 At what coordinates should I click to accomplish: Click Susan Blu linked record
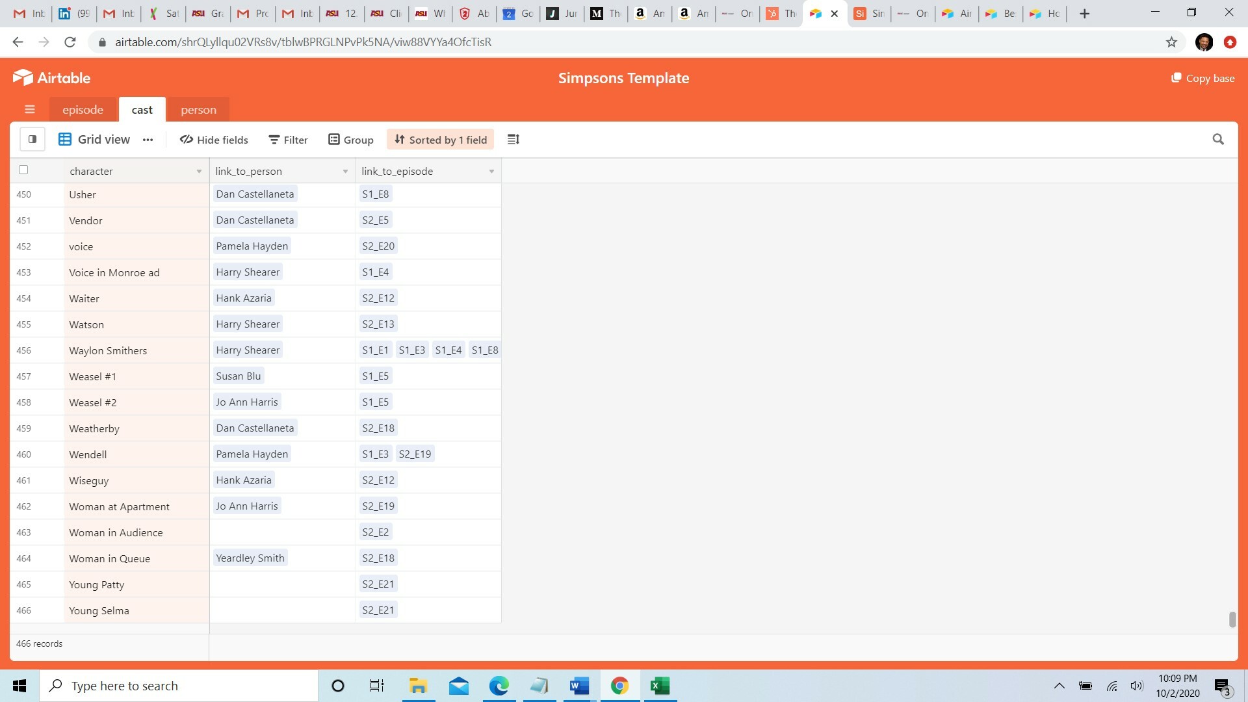(x=238, y=376)
